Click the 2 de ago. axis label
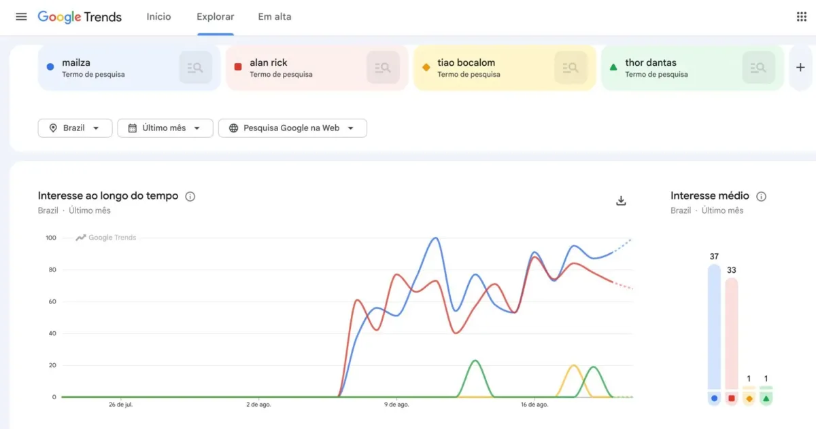The width and height of the screenshot is (816, 429). (x=258, y=405)
